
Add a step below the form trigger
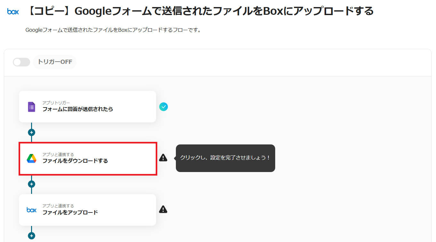pyautogui.click(x=31, y=132)
